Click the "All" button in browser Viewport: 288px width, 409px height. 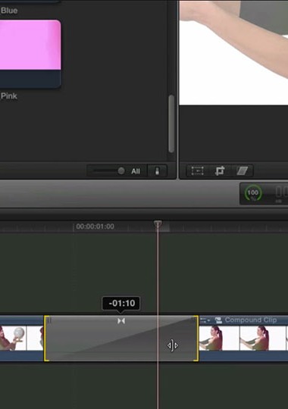[x=136, y=171]
